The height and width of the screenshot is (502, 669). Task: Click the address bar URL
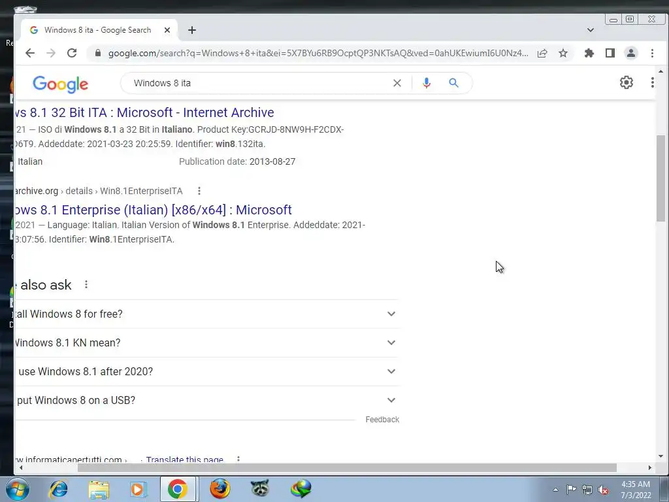[x=318, y=53]
